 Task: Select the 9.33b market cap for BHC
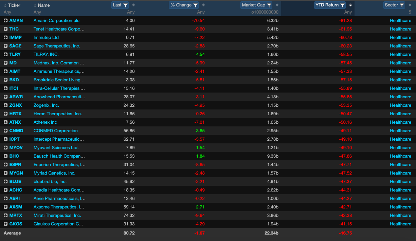point(273,156)
